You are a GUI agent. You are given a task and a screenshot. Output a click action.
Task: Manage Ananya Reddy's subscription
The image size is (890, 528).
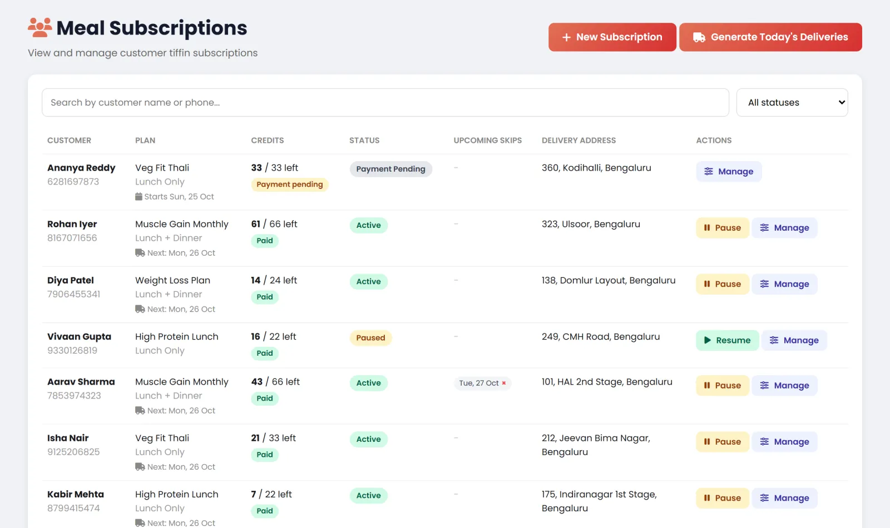[x=729, y=172]
